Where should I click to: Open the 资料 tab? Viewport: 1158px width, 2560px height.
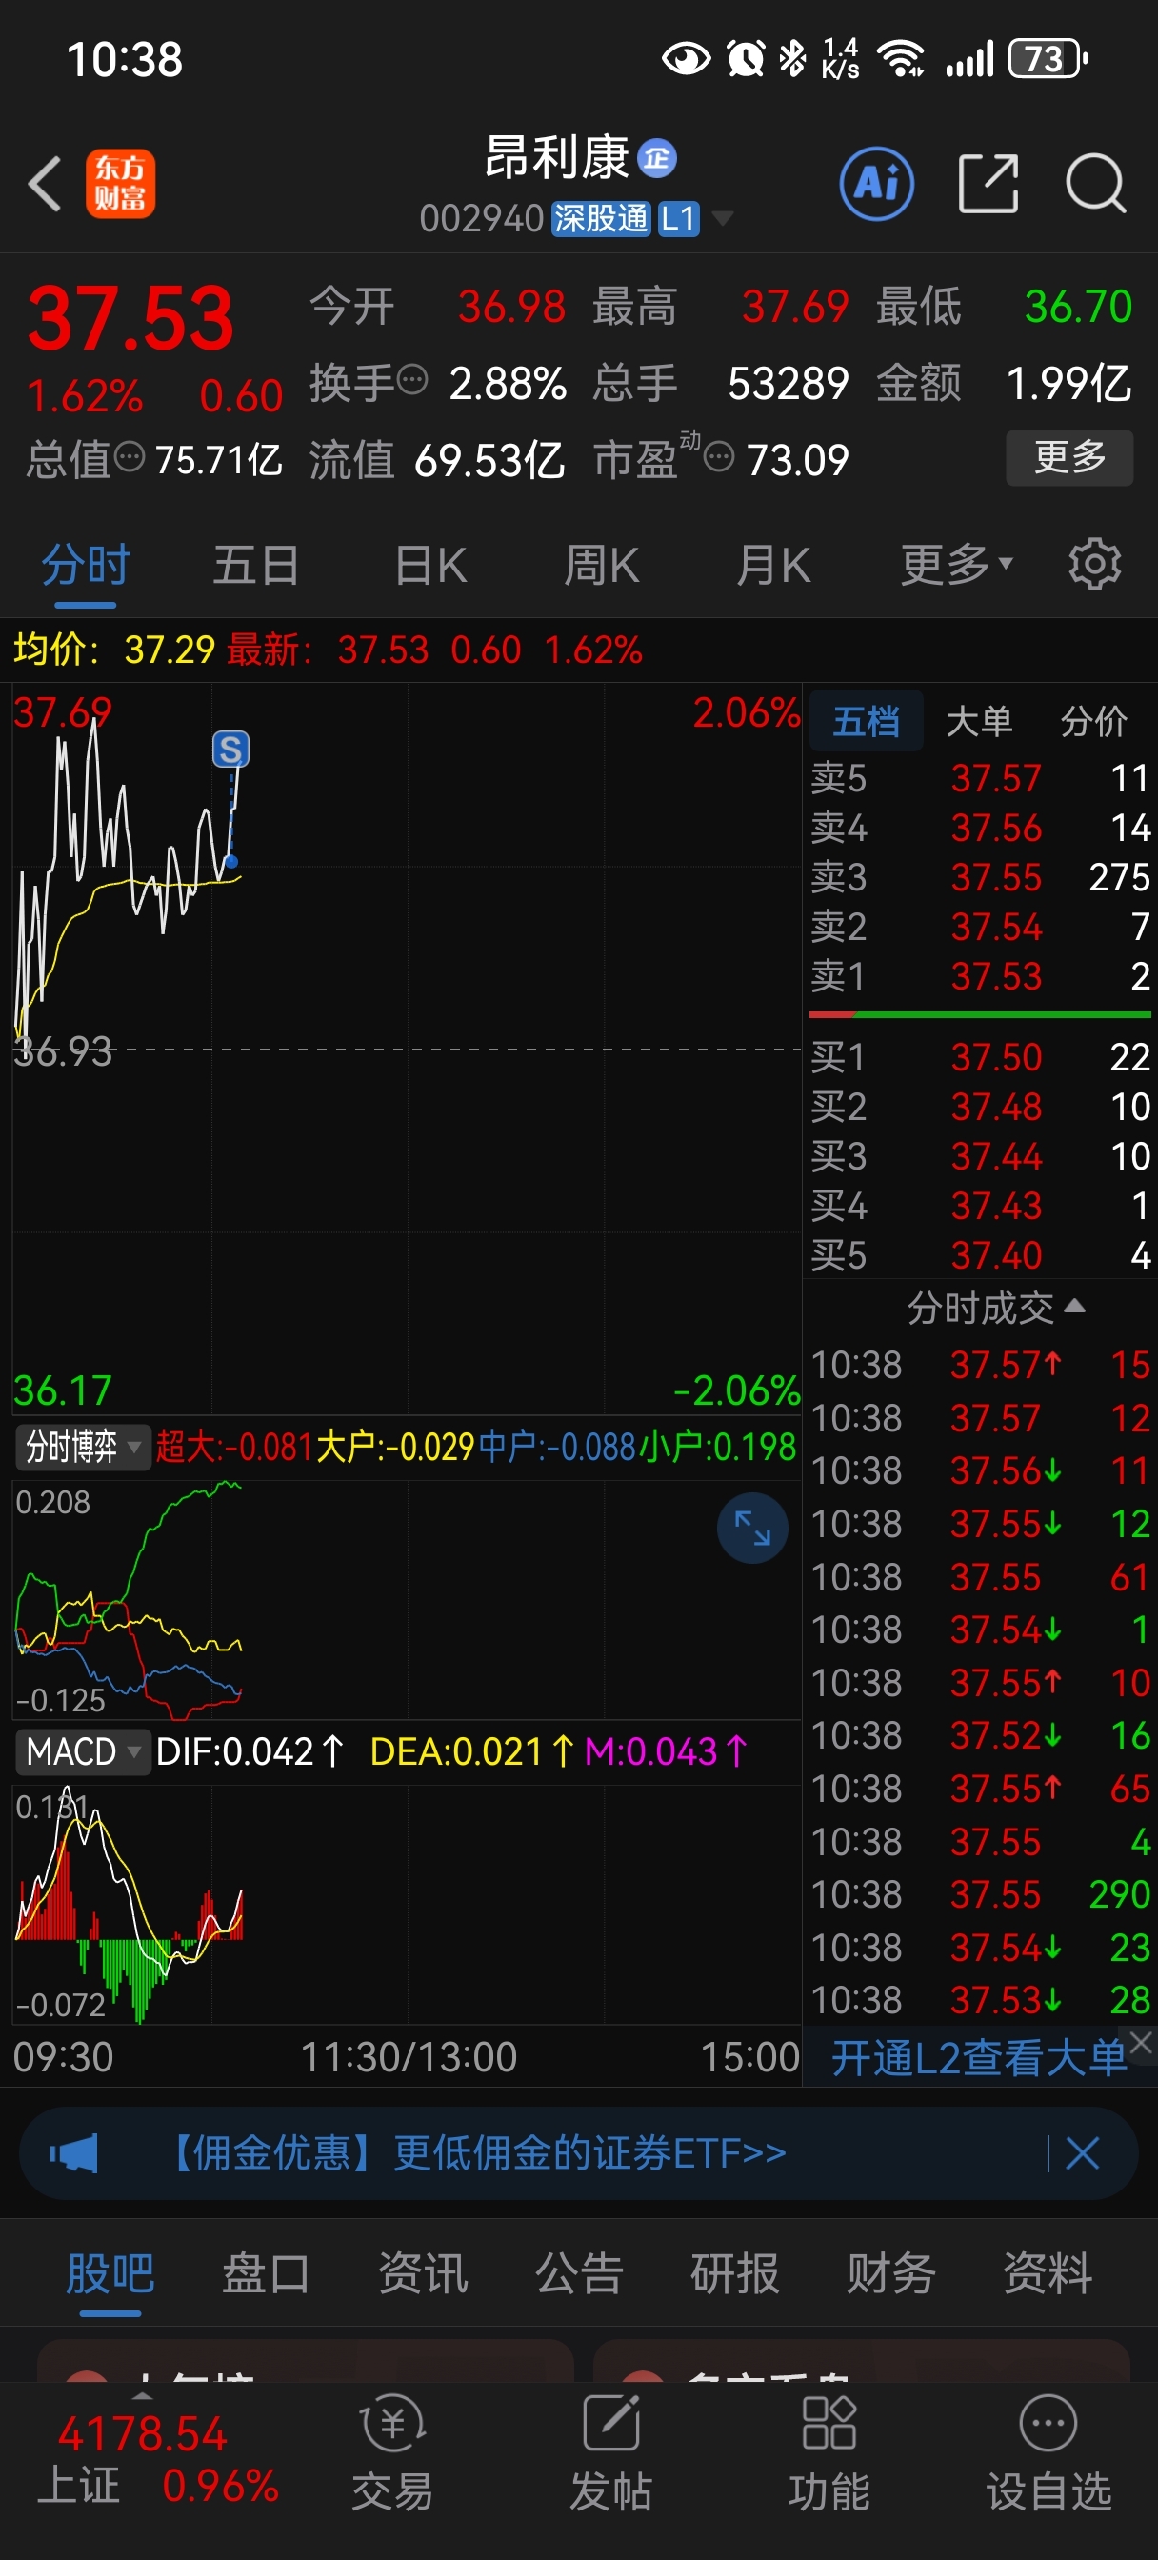pyautogui.click(x=1048, y=2272)
